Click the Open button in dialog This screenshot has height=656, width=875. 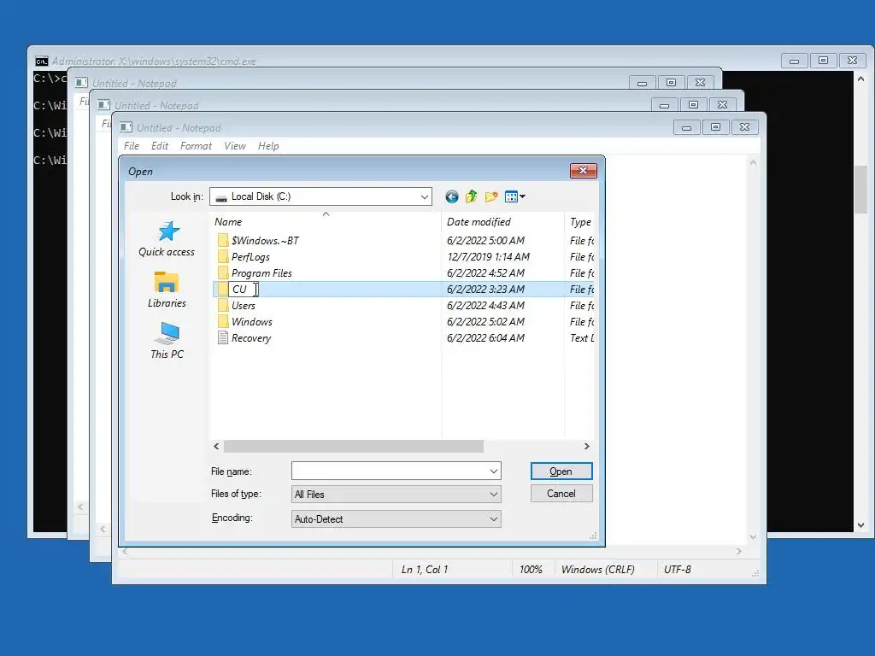click(x=561, y=471)
